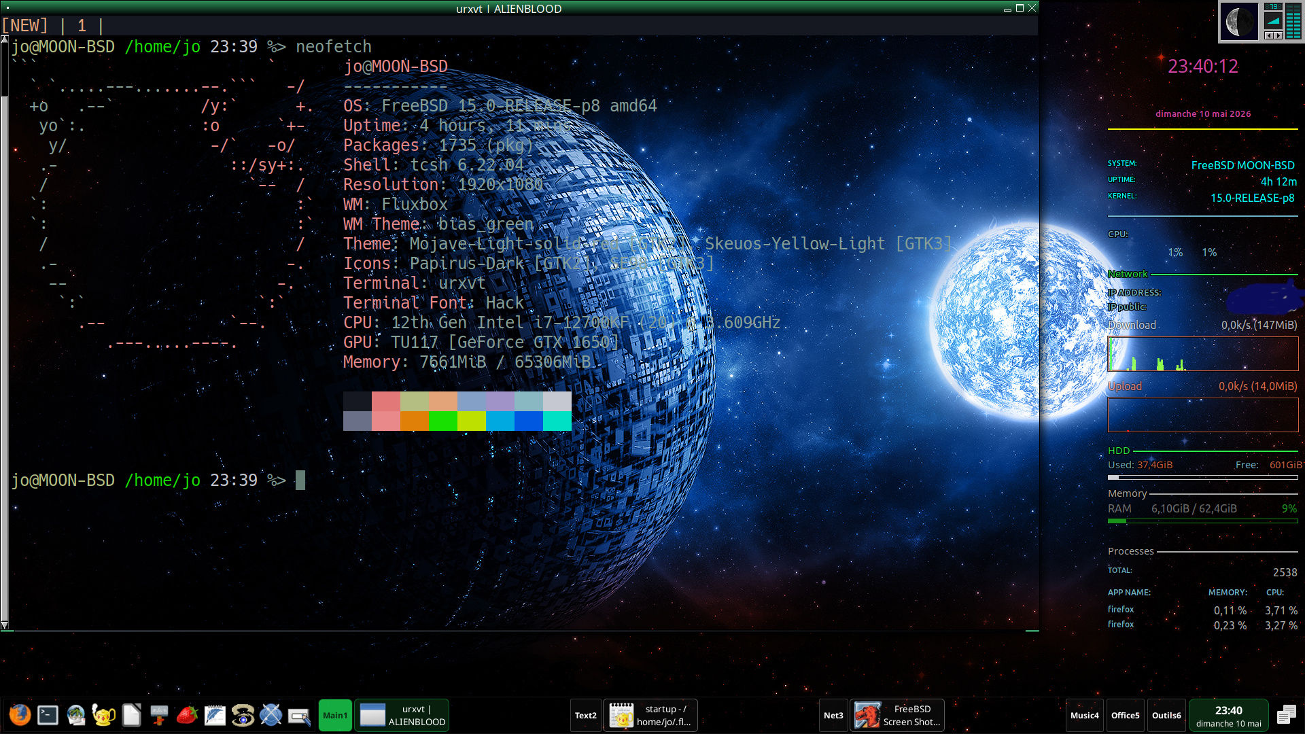Screen dimensions: 1305x734
Task: Click the "neofetch" command text
Action: tap(334, 46)
